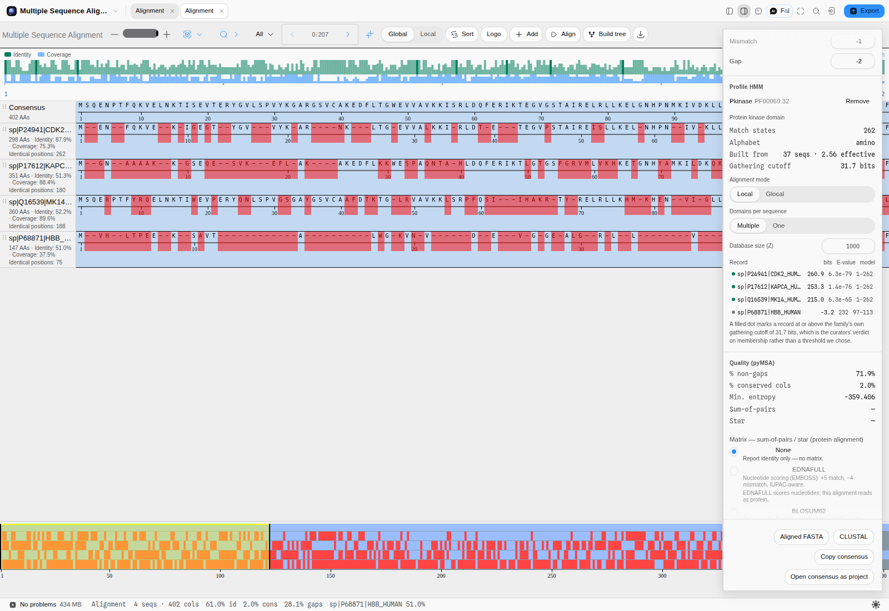The width and height of the screenshot is (889, 611).
Task: Open the AI chat button labeled Fal
Action: tap(780, 11)
